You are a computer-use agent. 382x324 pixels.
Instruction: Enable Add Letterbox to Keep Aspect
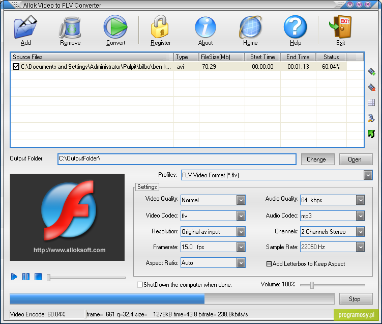tap(269, 264)
